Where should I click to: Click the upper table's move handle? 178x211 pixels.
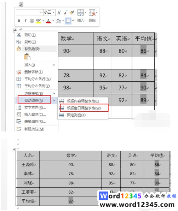15,30
